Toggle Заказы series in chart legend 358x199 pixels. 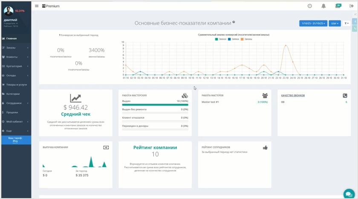pos(246,39)
